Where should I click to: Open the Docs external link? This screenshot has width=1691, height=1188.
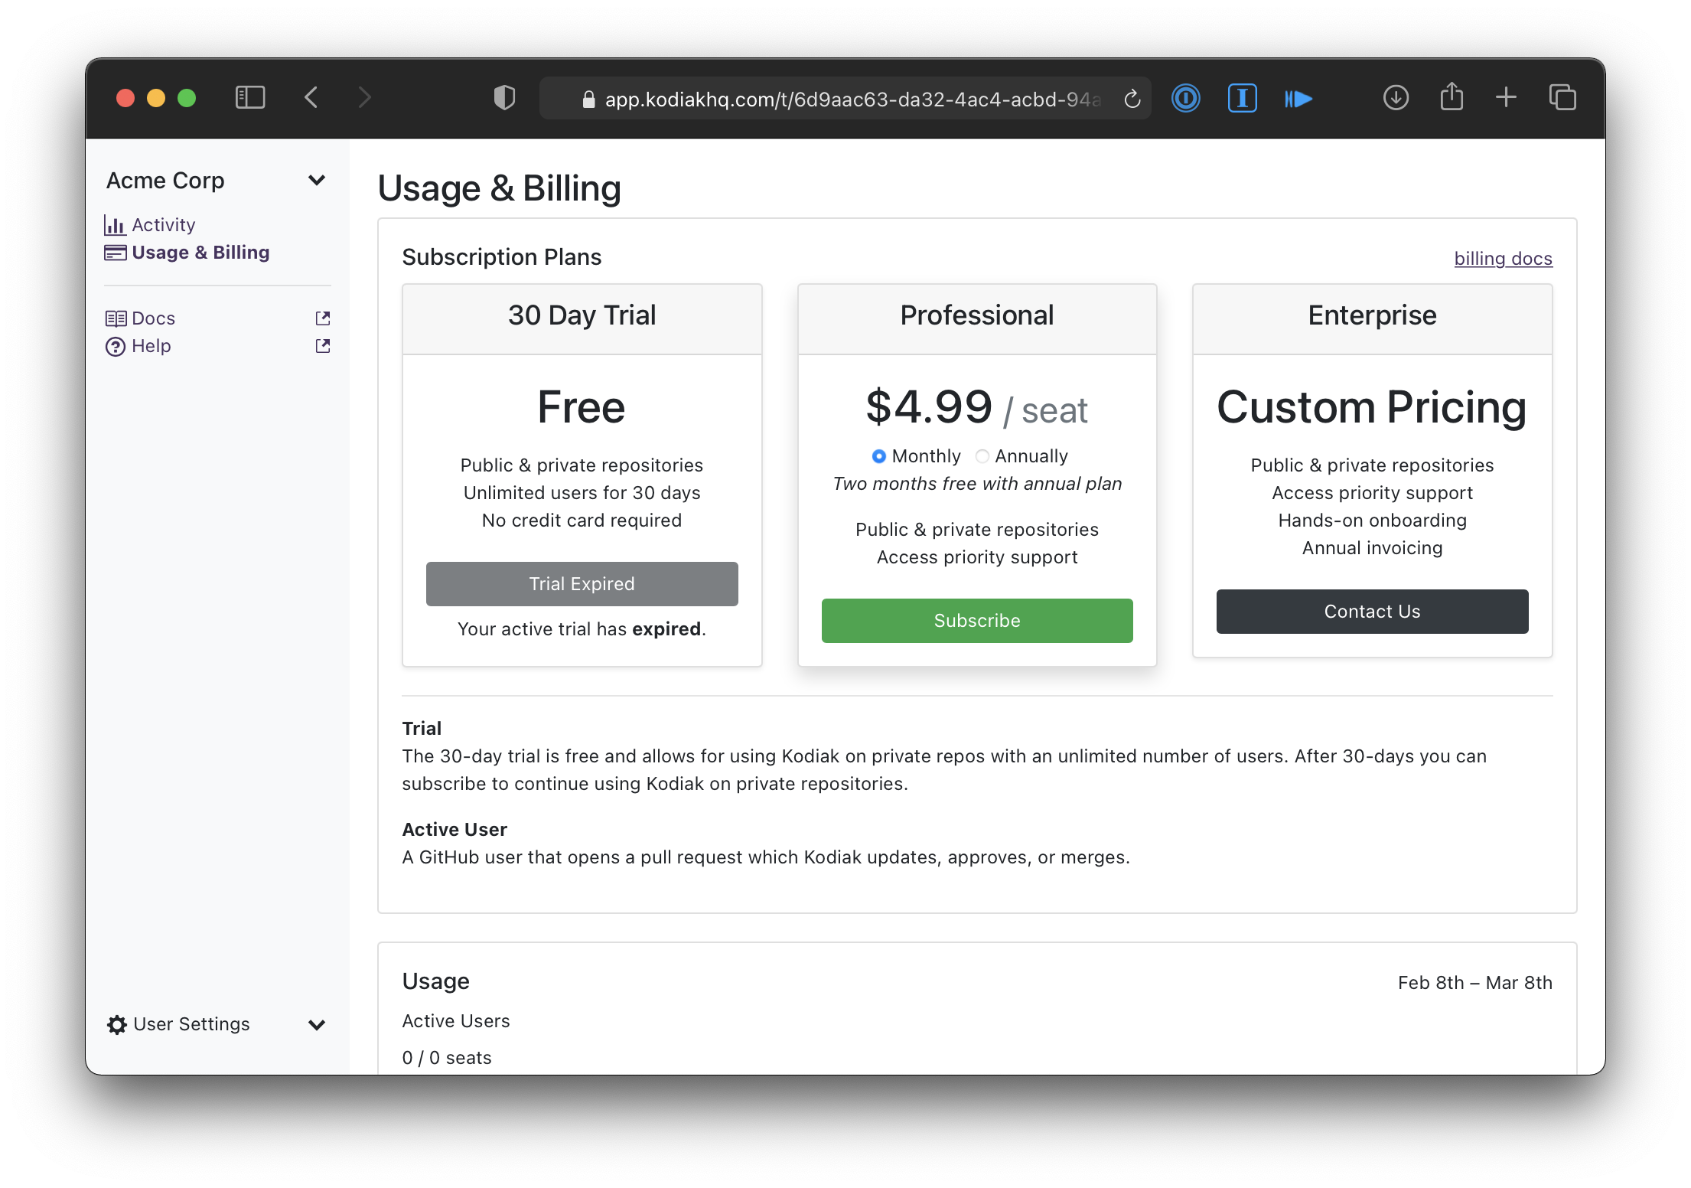click(153, 318)
